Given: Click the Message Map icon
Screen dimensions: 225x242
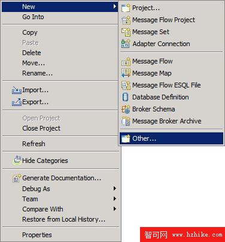Looking at the screenshot, I should pos(126,73).
